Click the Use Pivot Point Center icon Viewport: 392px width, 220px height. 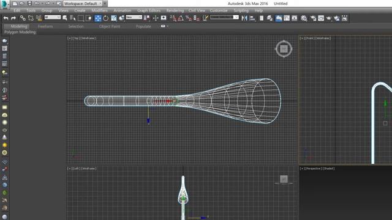[147, 18]
